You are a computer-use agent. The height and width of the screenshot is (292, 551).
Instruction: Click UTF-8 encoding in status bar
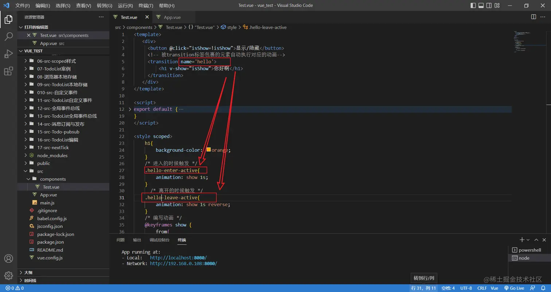(x=466, y=288)
